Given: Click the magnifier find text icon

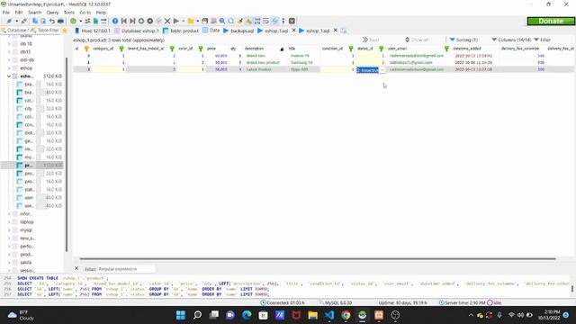Looking at the screenshot, I should [222, 22].
